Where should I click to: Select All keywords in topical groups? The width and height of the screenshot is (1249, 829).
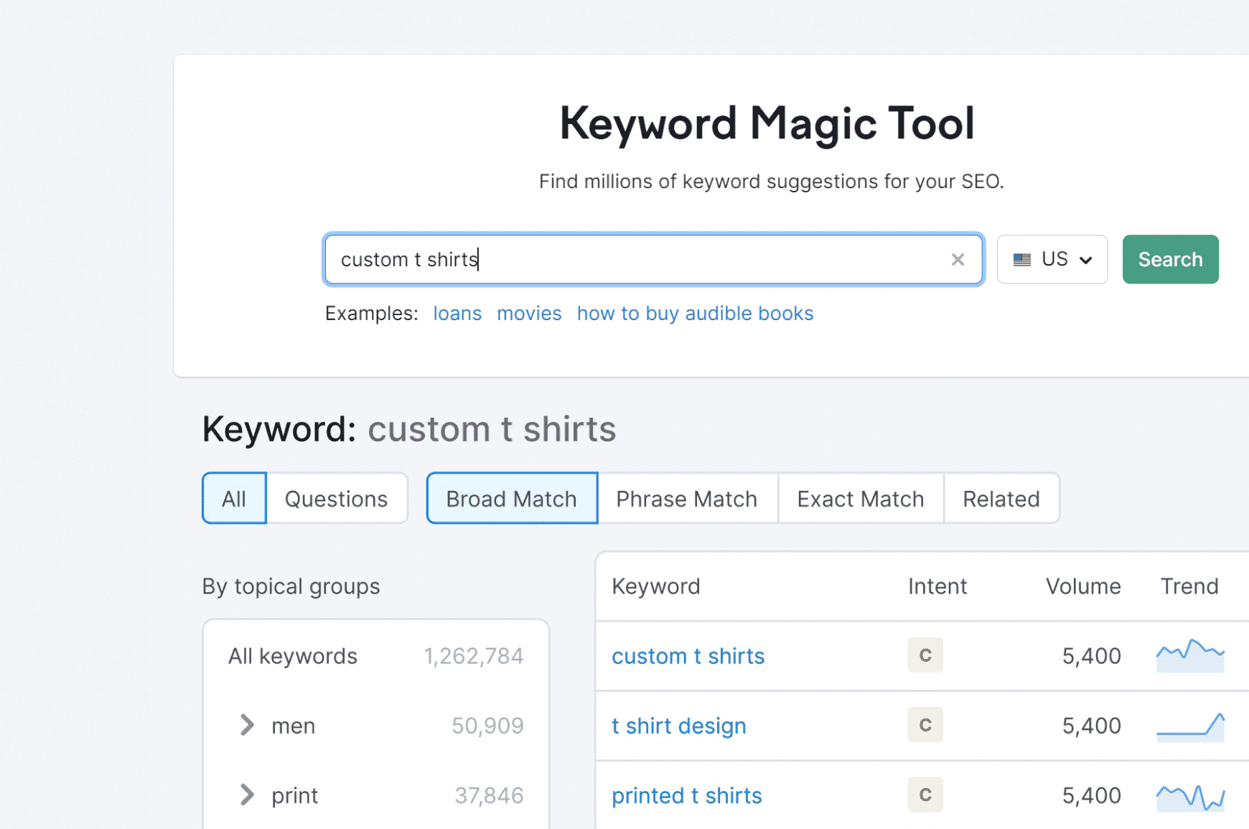[x=293, y=656]
